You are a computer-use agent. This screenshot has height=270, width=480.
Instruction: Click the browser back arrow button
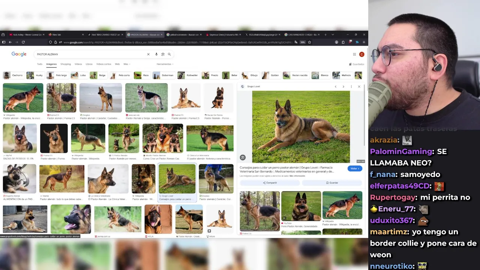point(10,42)
